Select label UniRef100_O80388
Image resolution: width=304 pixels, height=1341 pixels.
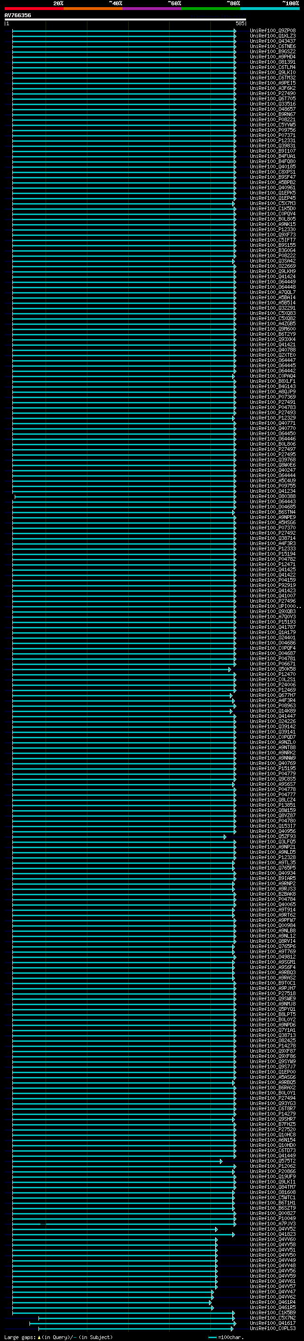[273, 496]
